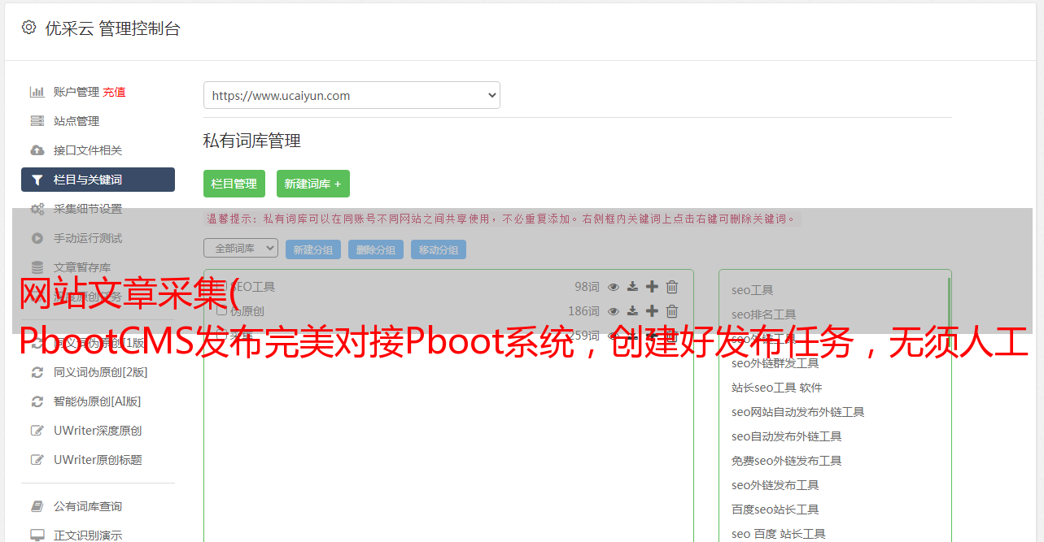This screenshot has width=1044, height=542.
Task: Open the 全部词库 group dropdown
Action: click(x=241, y=248)
